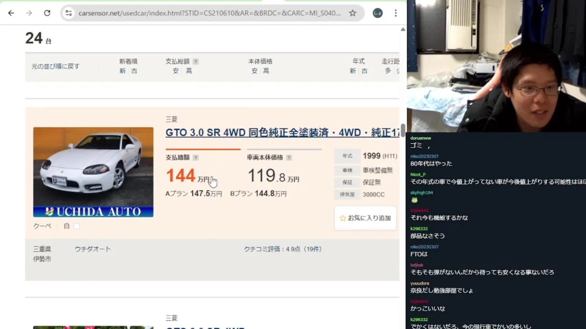Click the クチコミ評価：4.9点 (19件) text
The width and height of the screenshot is (586, 329).
[x=282, y=249]
